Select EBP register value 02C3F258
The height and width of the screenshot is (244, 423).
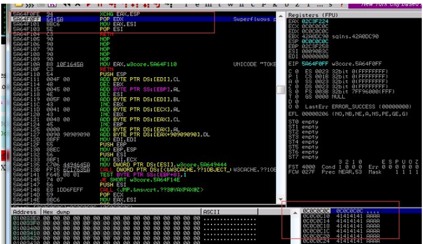pos(315,47)
